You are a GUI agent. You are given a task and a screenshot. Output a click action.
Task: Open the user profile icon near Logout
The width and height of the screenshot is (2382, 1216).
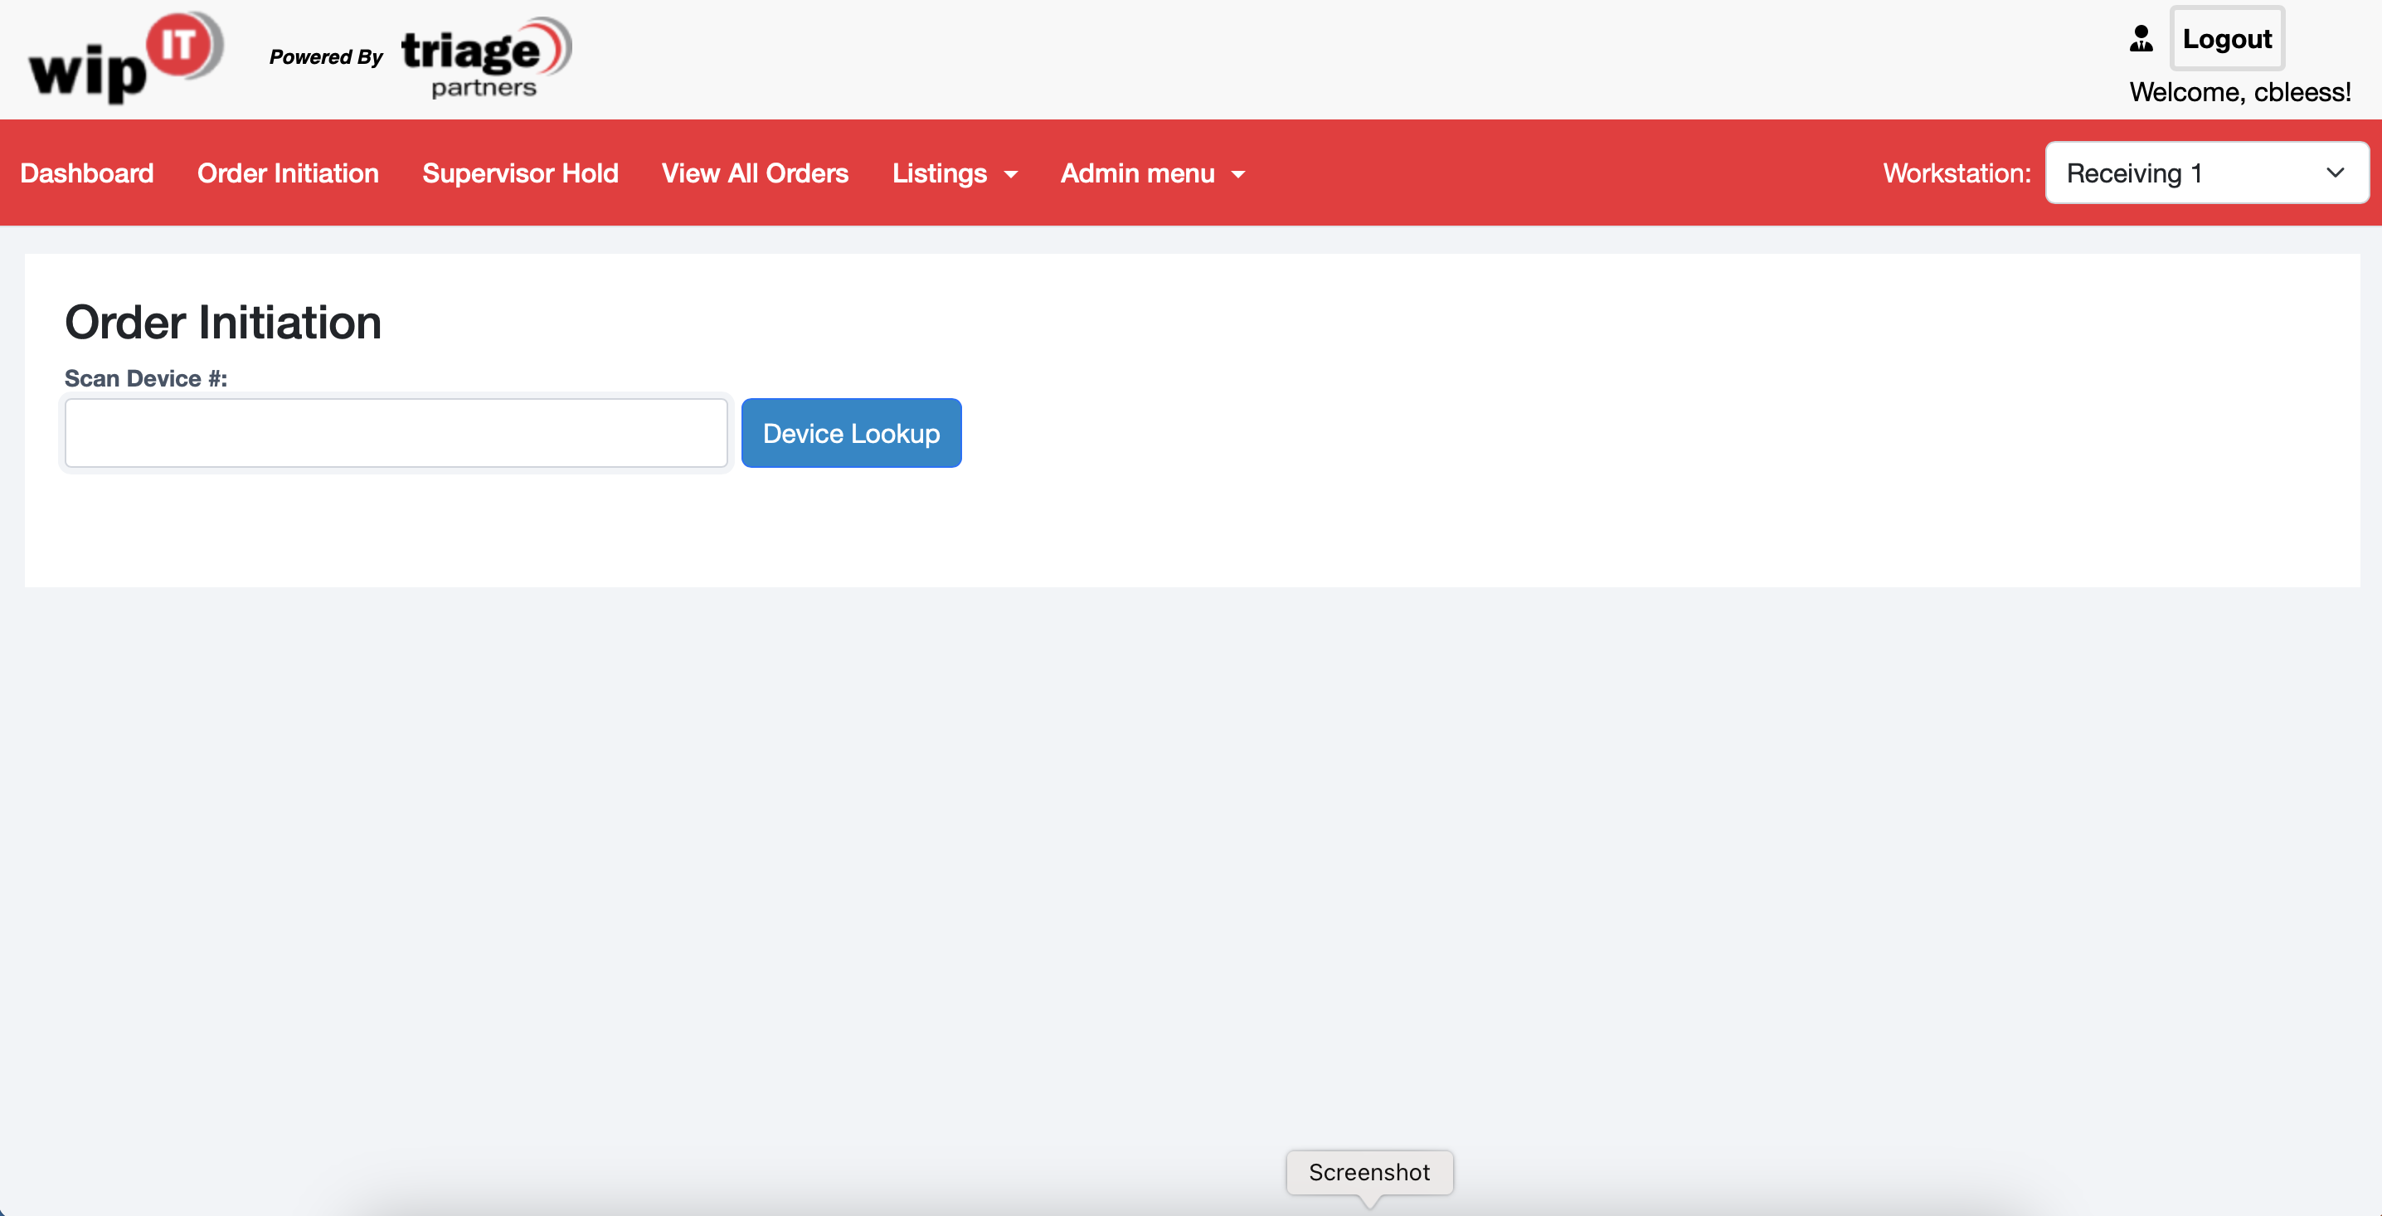(2141, 38)
